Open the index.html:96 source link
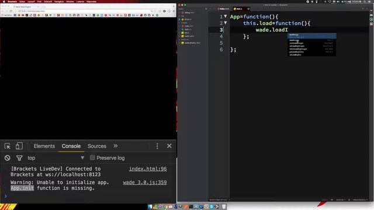374x210 pixels. (148, 169)
